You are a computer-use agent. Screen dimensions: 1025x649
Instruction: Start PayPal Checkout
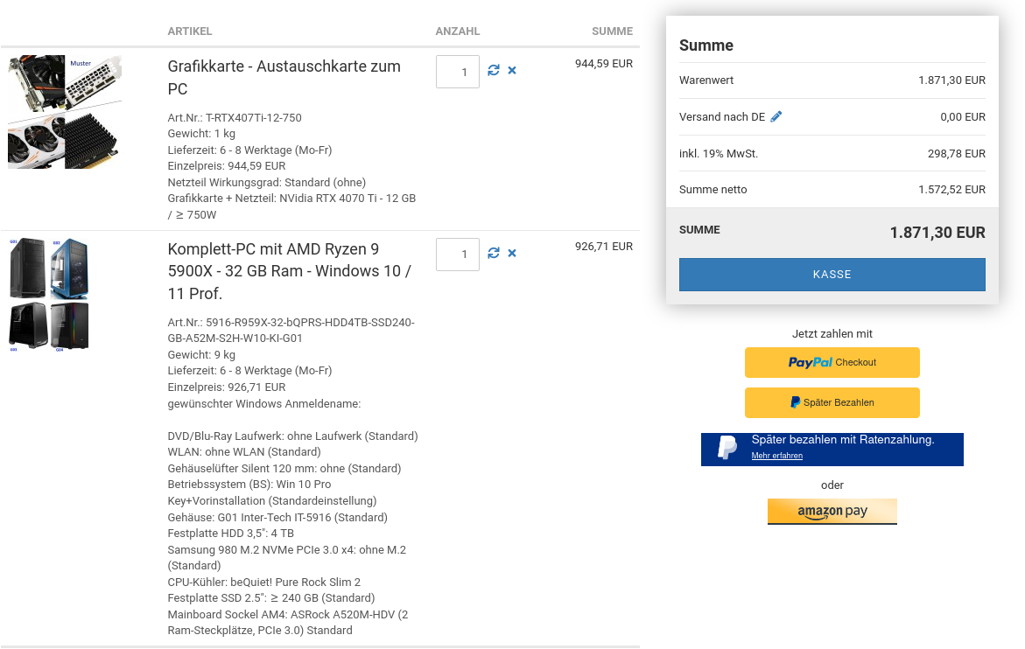(x=832, y=362)
